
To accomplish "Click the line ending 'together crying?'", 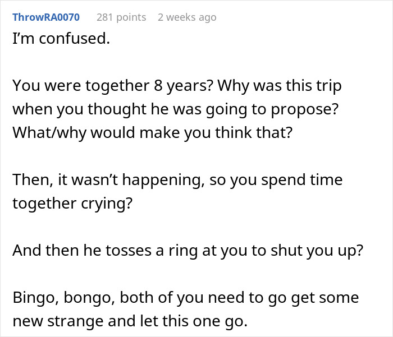I will 72,204.
